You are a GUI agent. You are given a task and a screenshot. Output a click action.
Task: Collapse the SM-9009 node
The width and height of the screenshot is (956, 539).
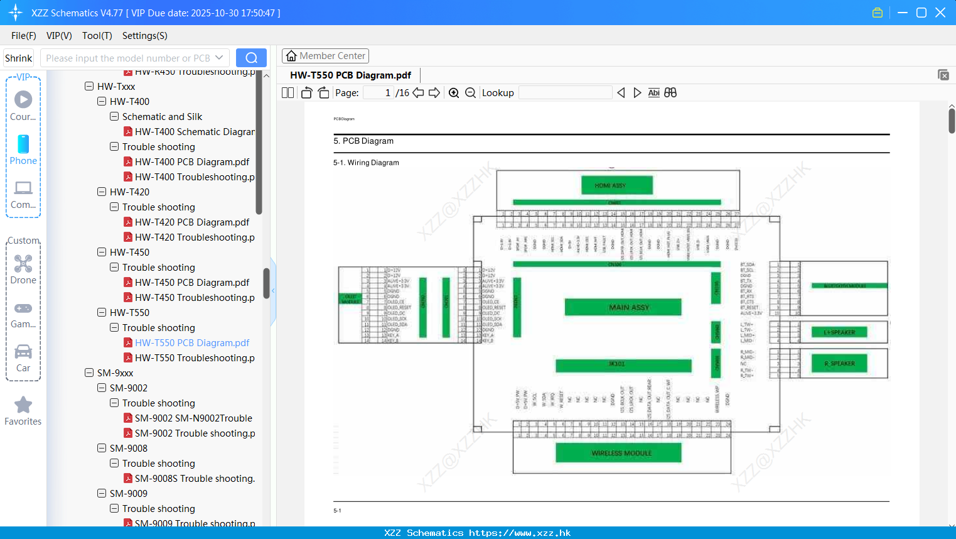(102, 493)
